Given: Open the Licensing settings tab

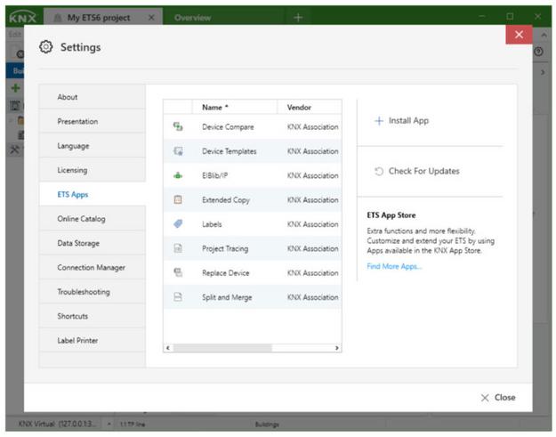Looking at the screenshot, I should coord(72,170).
